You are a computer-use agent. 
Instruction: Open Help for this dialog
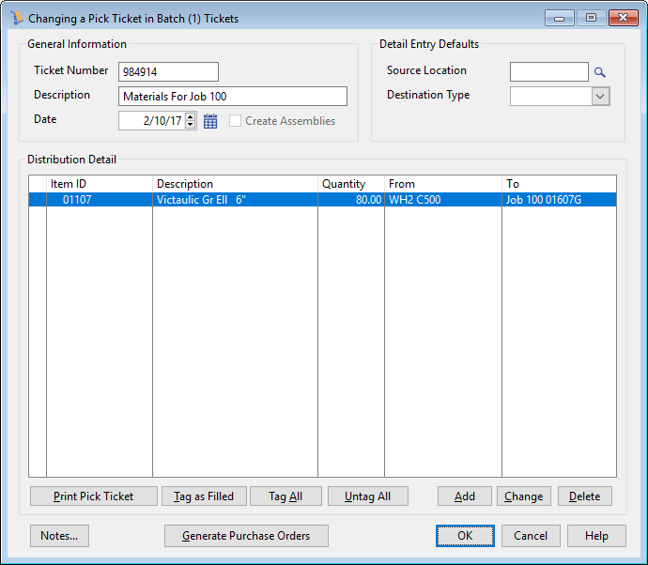coord(596,536)
